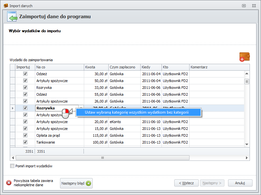
Task: Close the Import danych window
Action: point(253,6)
